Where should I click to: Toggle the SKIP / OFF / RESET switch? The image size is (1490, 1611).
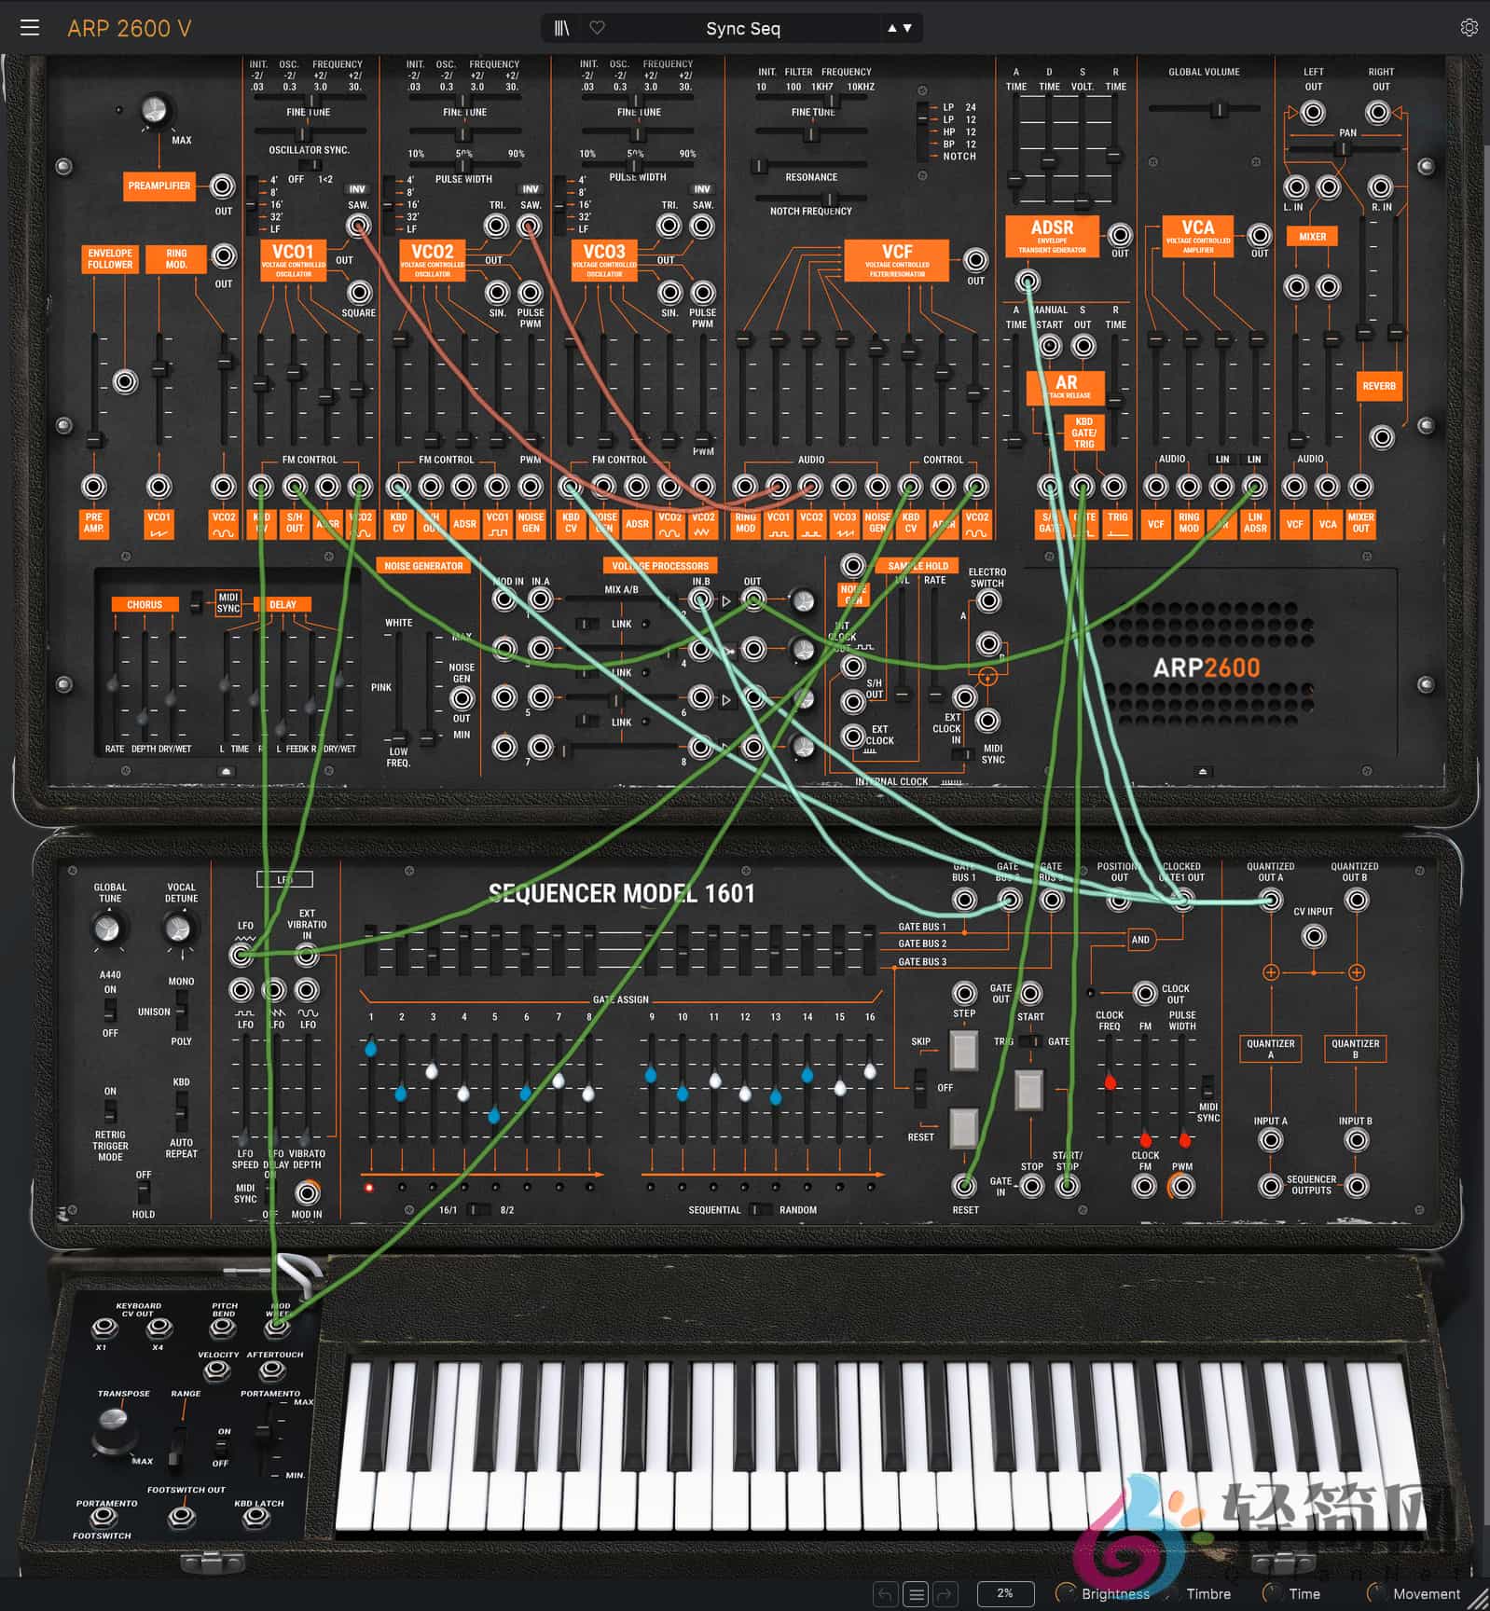click(920, 1088)
